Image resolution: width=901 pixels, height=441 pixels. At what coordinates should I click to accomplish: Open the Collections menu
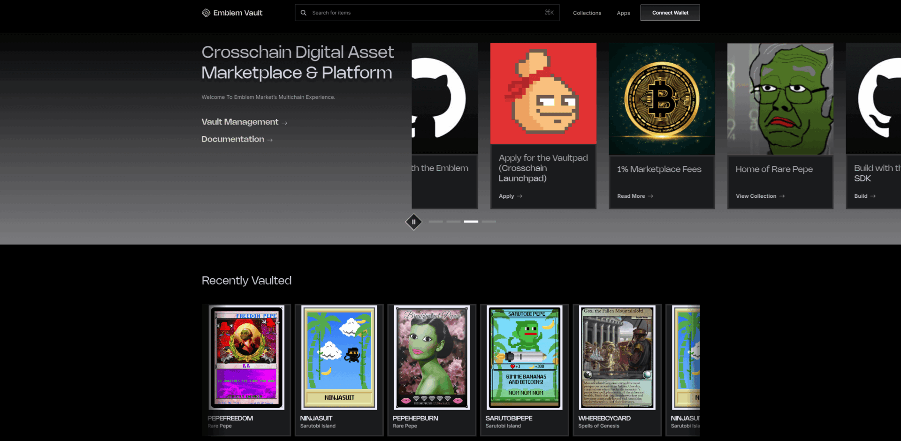587,13
